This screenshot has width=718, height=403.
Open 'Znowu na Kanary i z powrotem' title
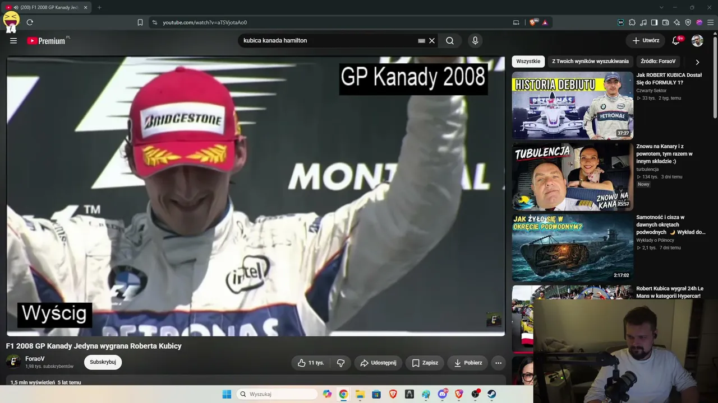[x=665, y=153]
